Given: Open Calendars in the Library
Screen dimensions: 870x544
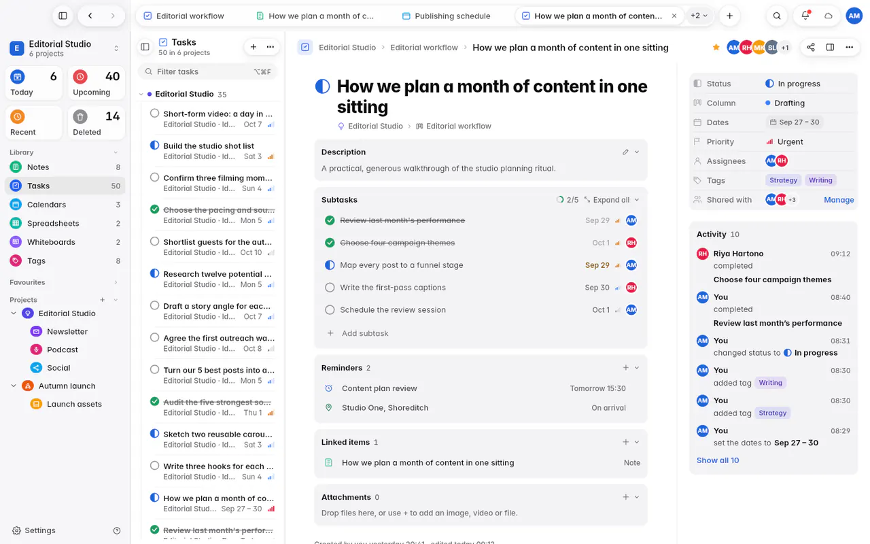Looking at the screenshot, I should click(x=65, y=205).
